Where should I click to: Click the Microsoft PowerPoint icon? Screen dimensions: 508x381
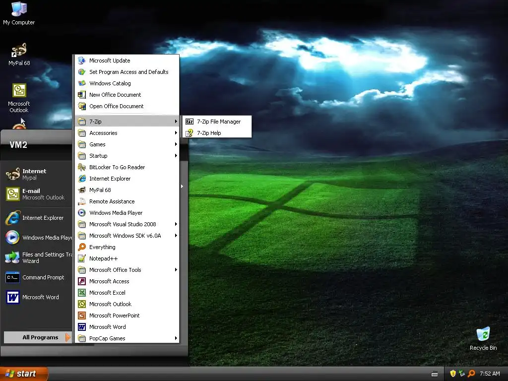point(82,316)
